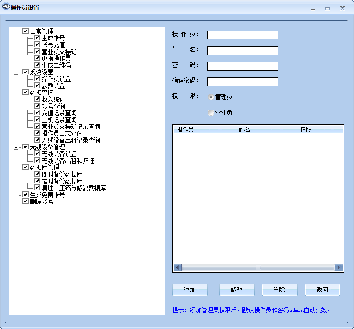Toggle the 营业员交接班记录查询 checkbox
This screenshot has height=329, width=354.
pyautogui.click(x=37, y=127)
